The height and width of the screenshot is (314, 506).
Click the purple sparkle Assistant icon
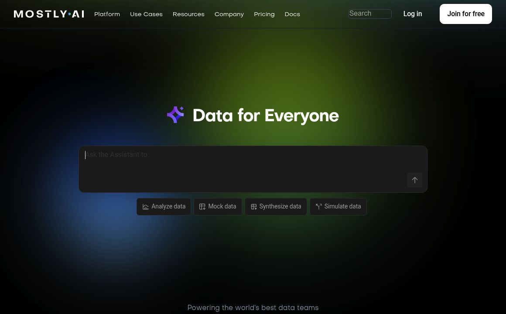(175, 115)
